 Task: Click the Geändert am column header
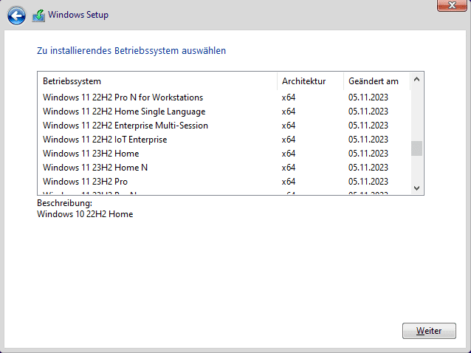[377, 81]
